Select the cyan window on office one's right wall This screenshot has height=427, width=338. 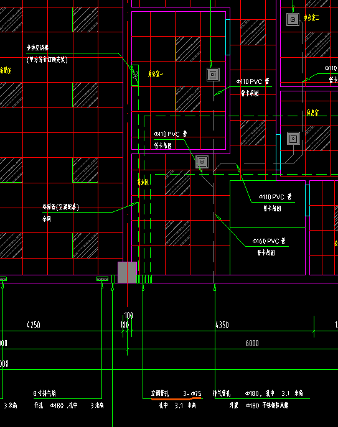[228, 37]
